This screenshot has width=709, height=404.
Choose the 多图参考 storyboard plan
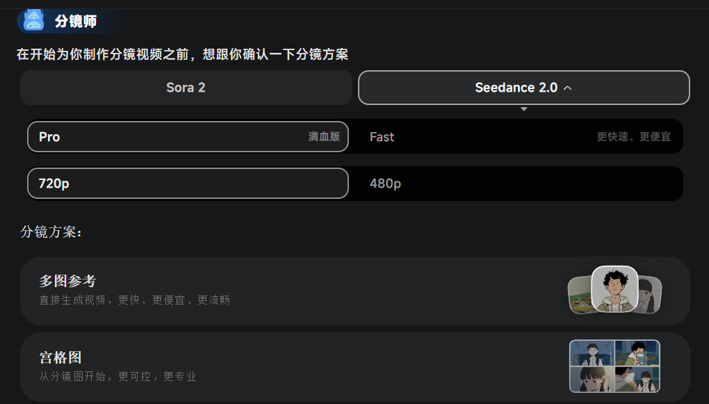click(x=355, y=291)
